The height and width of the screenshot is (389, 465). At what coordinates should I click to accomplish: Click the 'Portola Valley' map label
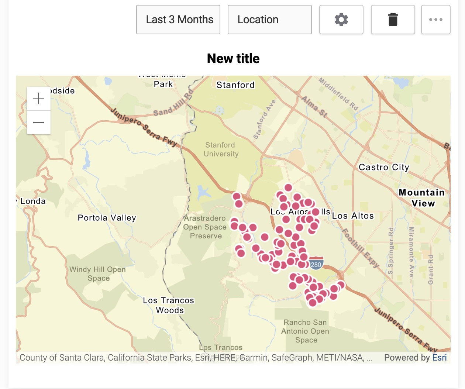(x=107, y=218)
